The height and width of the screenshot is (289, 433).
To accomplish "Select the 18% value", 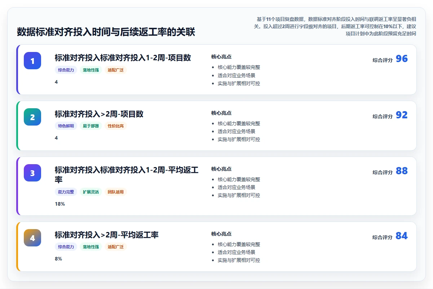I will 60,204.
